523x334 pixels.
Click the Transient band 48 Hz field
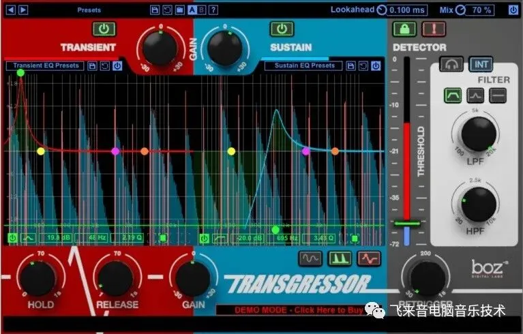click(x=91, y=238)
